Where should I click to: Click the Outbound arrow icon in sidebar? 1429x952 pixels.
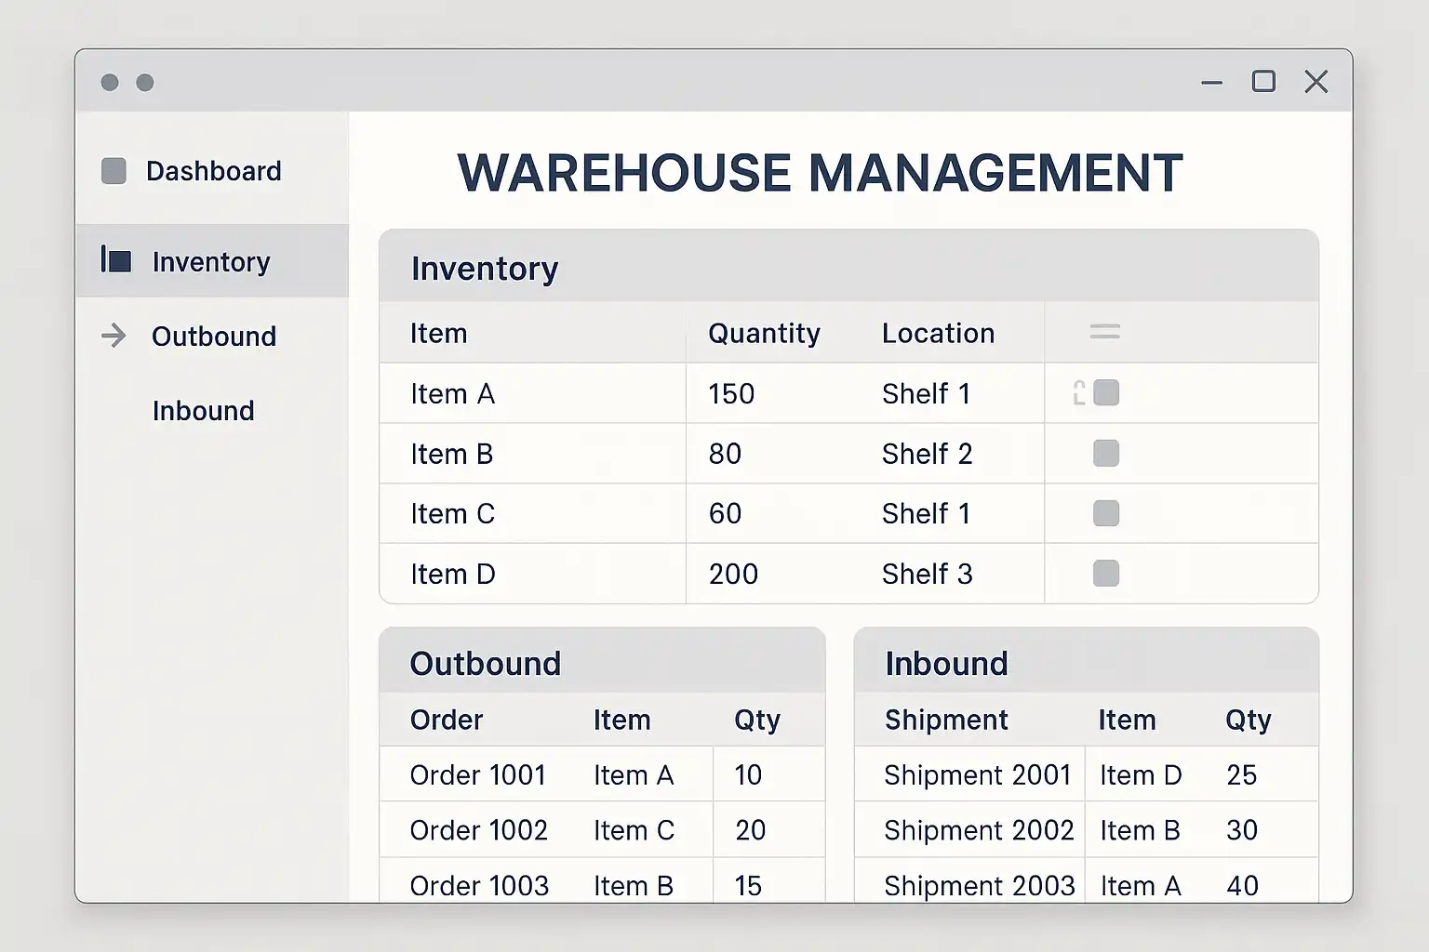114,336
